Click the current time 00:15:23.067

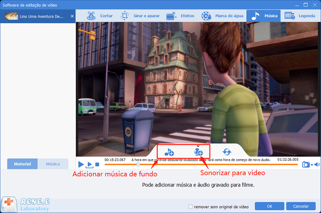115,160
